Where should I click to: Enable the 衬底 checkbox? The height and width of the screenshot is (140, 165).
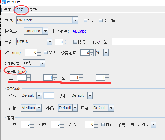point(103,124)
